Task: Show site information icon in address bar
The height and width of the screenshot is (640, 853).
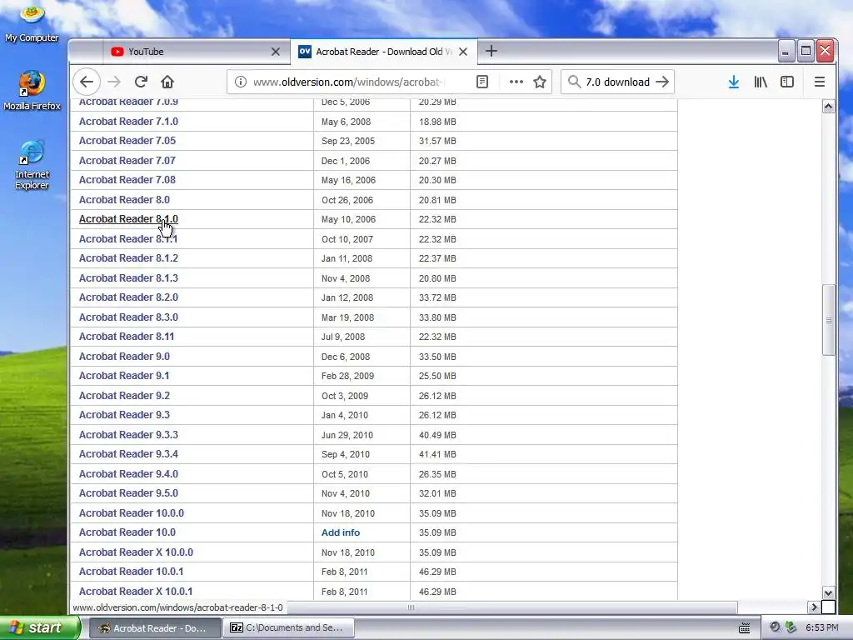Action: coord(241,82)
